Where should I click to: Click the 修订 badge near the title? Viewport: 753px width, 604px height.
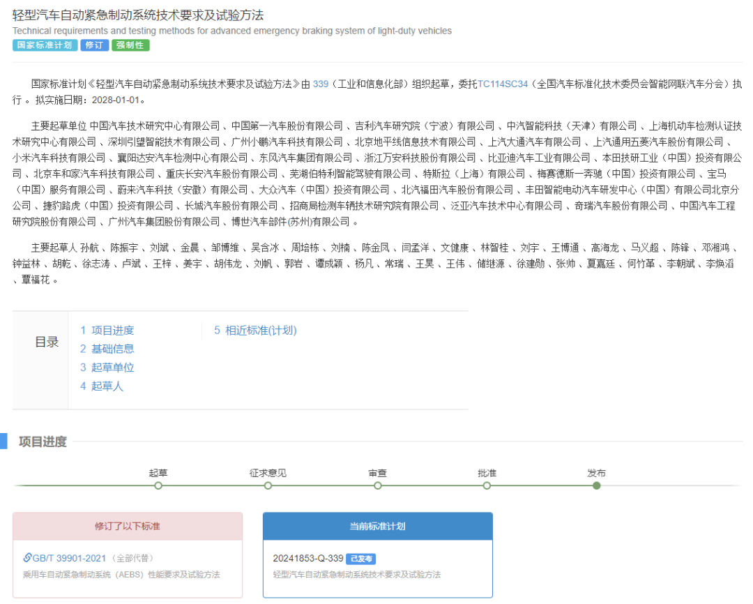[x=94, y=45]
